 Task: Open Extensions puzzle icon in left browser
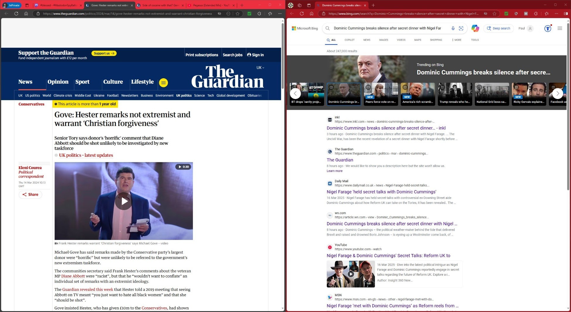click(x=259, y=13)
